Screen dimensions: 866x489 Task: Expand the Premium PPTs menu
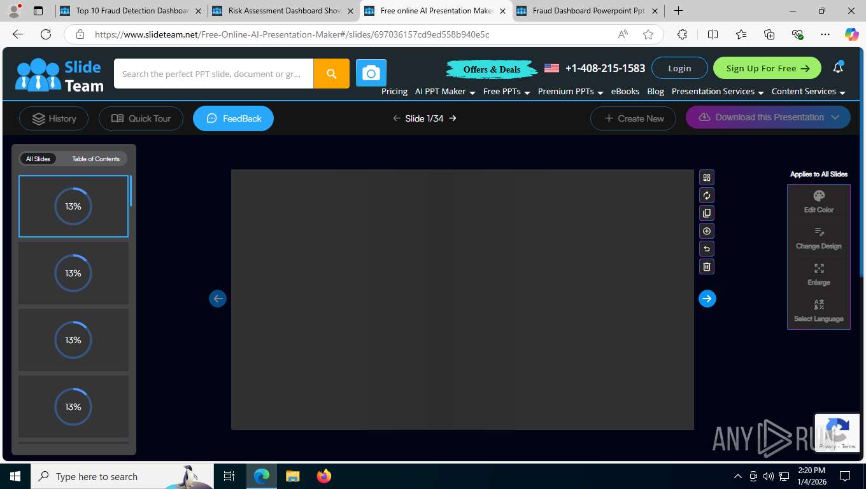point(571,92)
